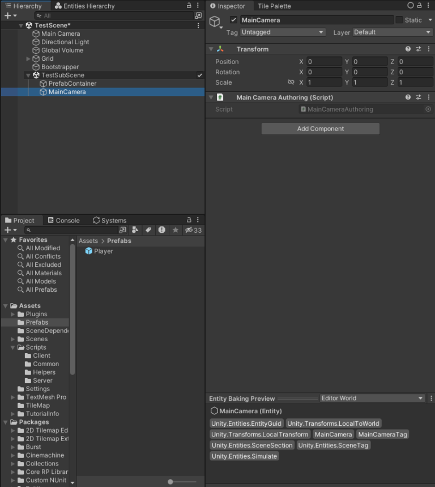This screenshot has width=435, height=487.
Task: Search by import log type
Action: tap(162, 230)
